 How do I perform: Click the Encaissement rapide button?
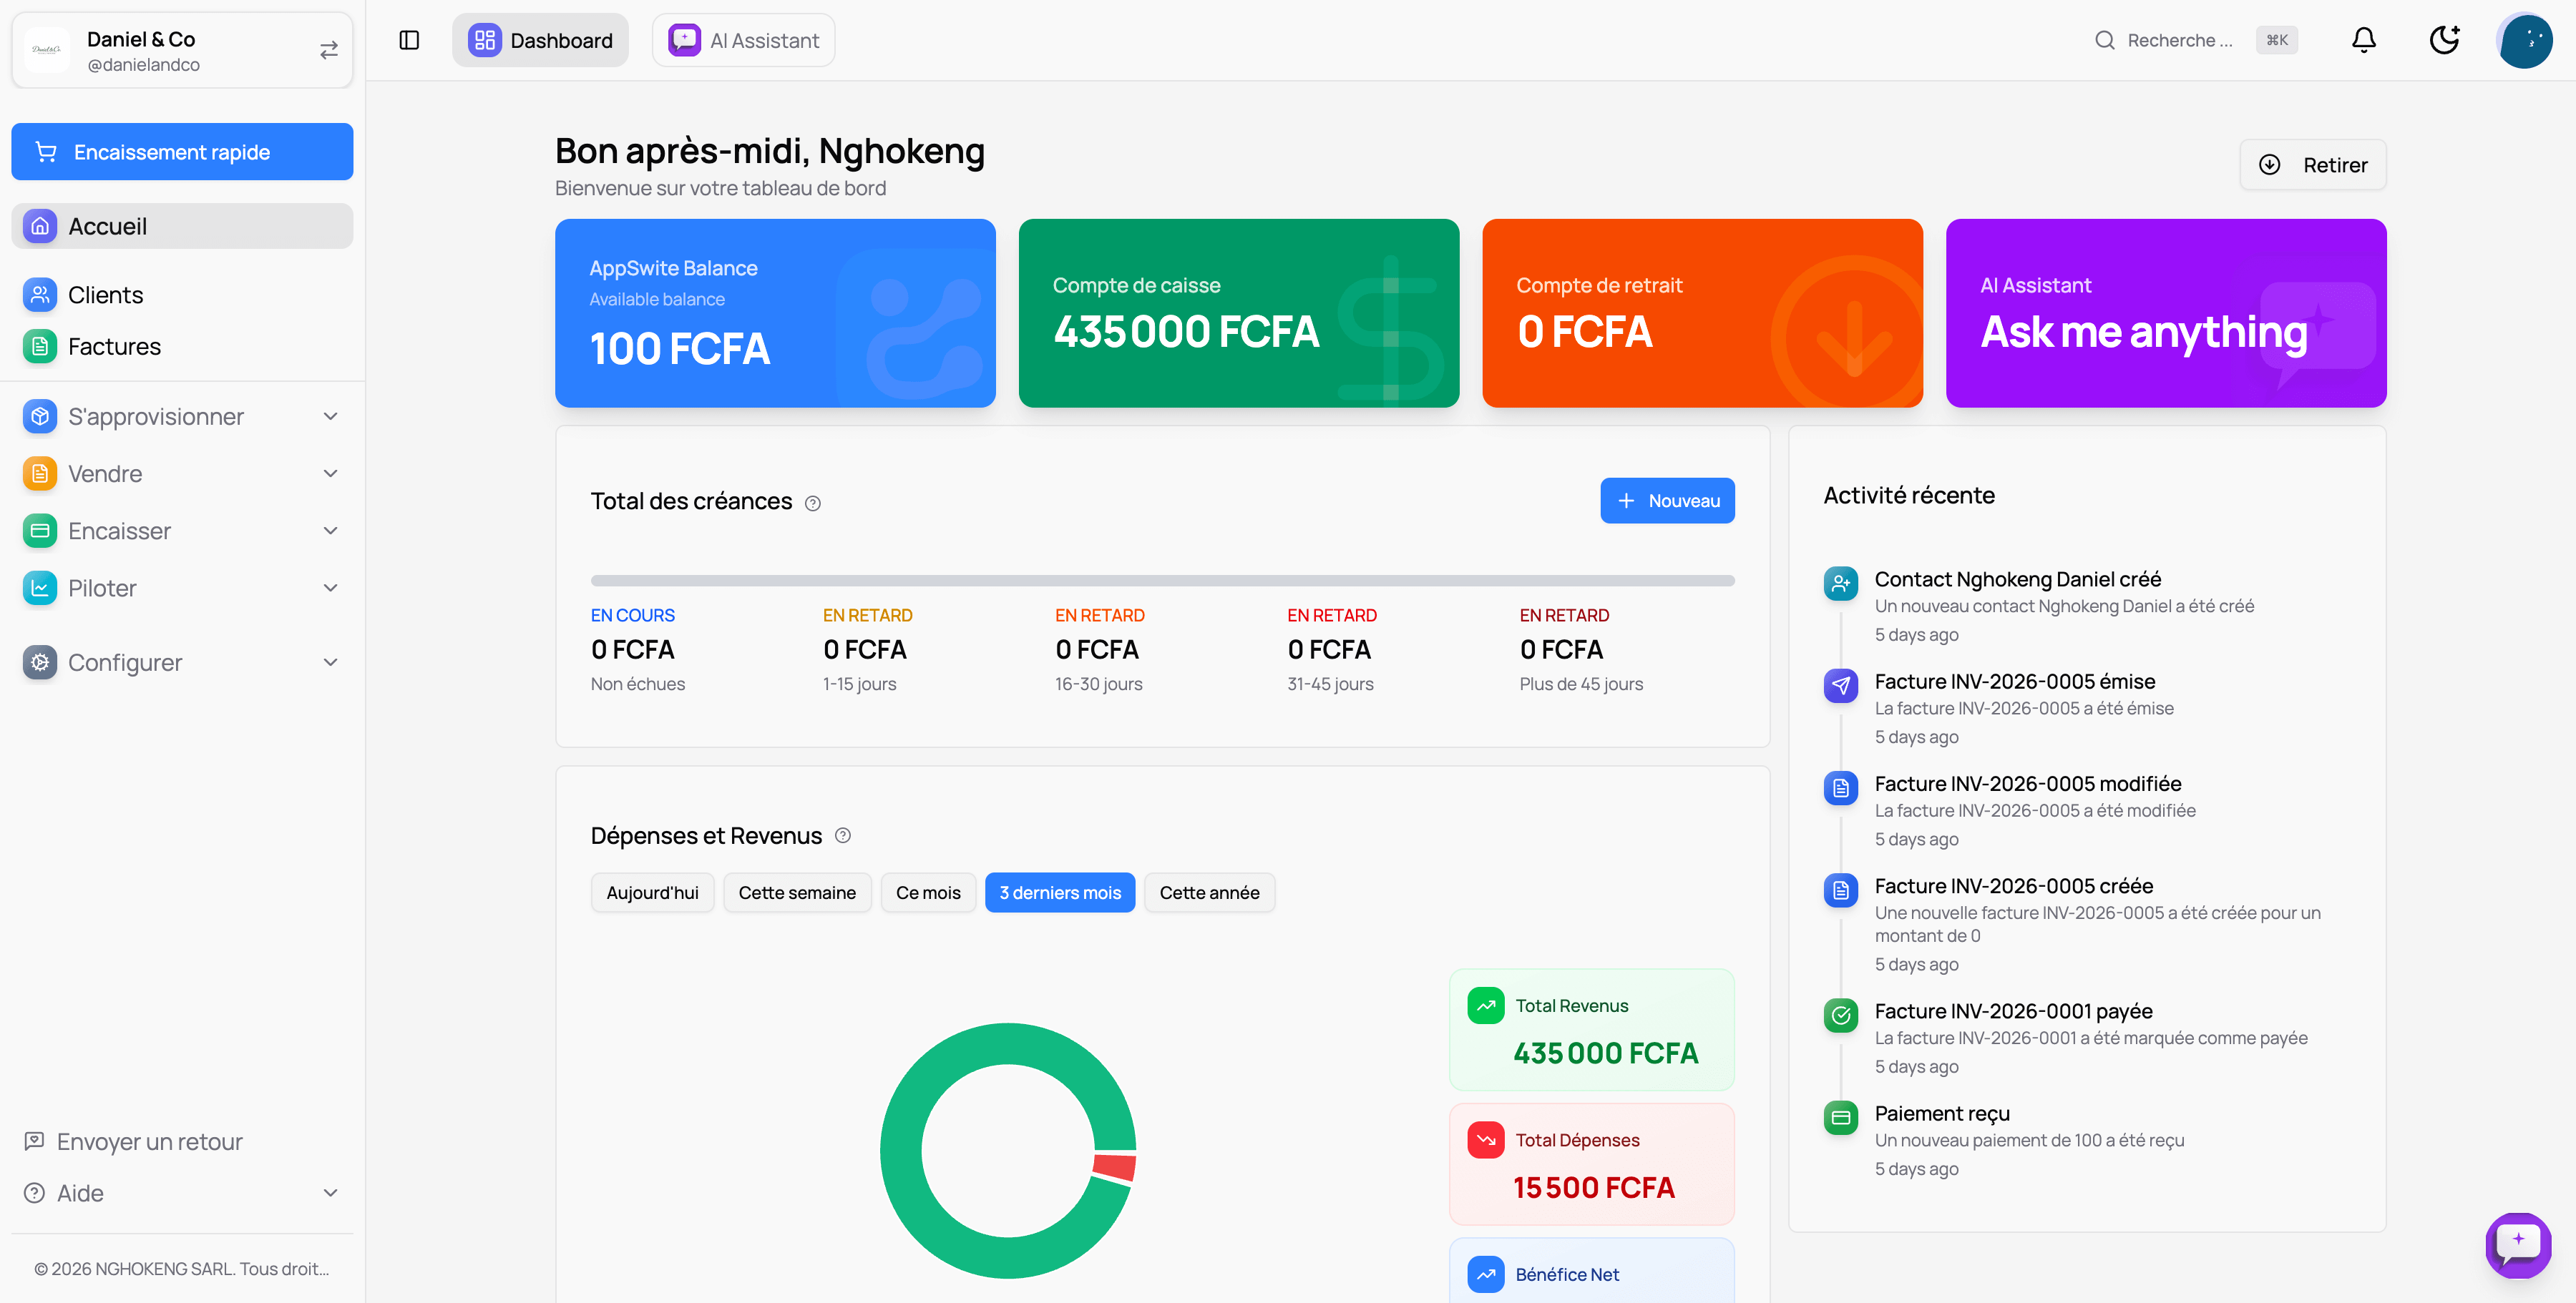tap(182, 152)
